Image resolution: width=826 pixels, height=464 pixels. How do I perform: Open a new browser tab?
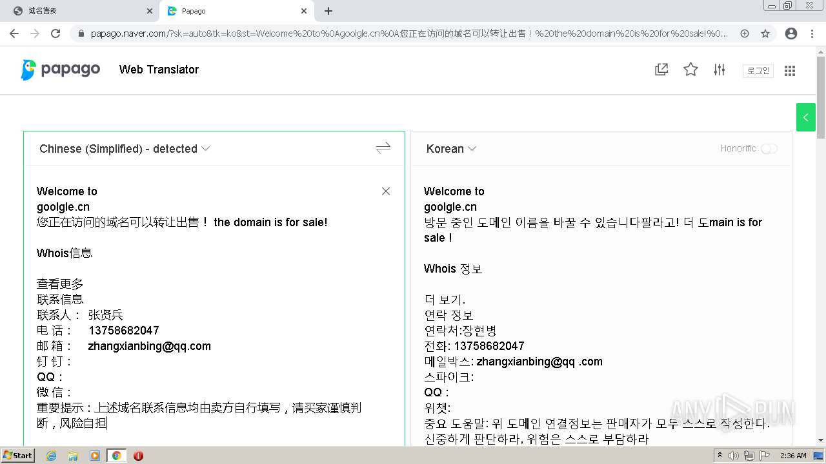tap(328, 11)
